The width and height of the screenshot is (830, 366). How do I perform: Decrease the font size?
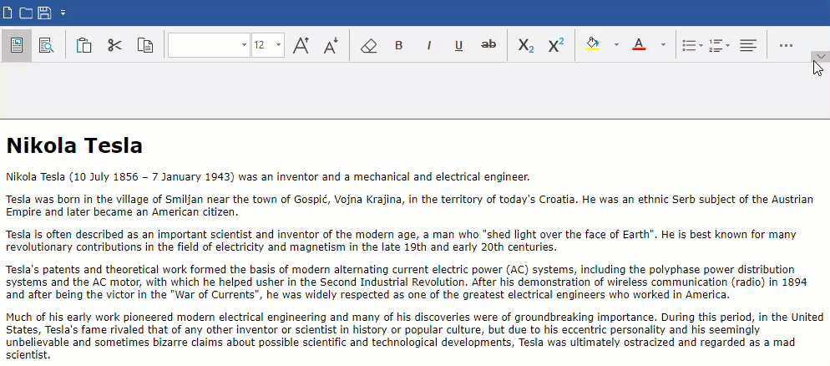click(331, 45)
